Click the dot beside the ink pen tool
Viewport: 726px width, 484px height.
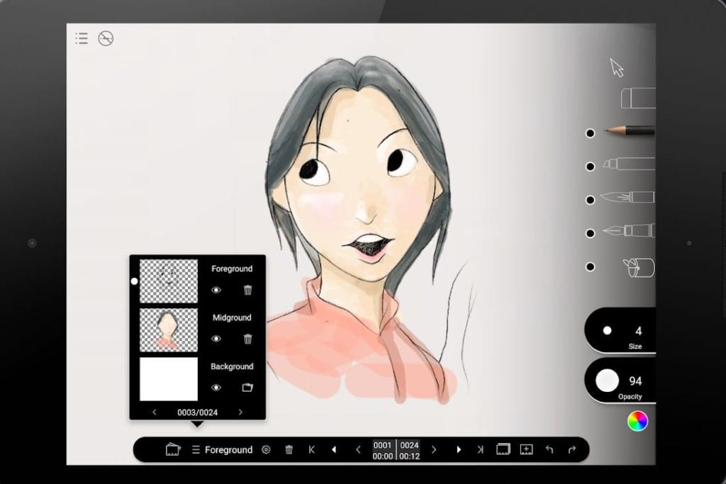point(590,233)
